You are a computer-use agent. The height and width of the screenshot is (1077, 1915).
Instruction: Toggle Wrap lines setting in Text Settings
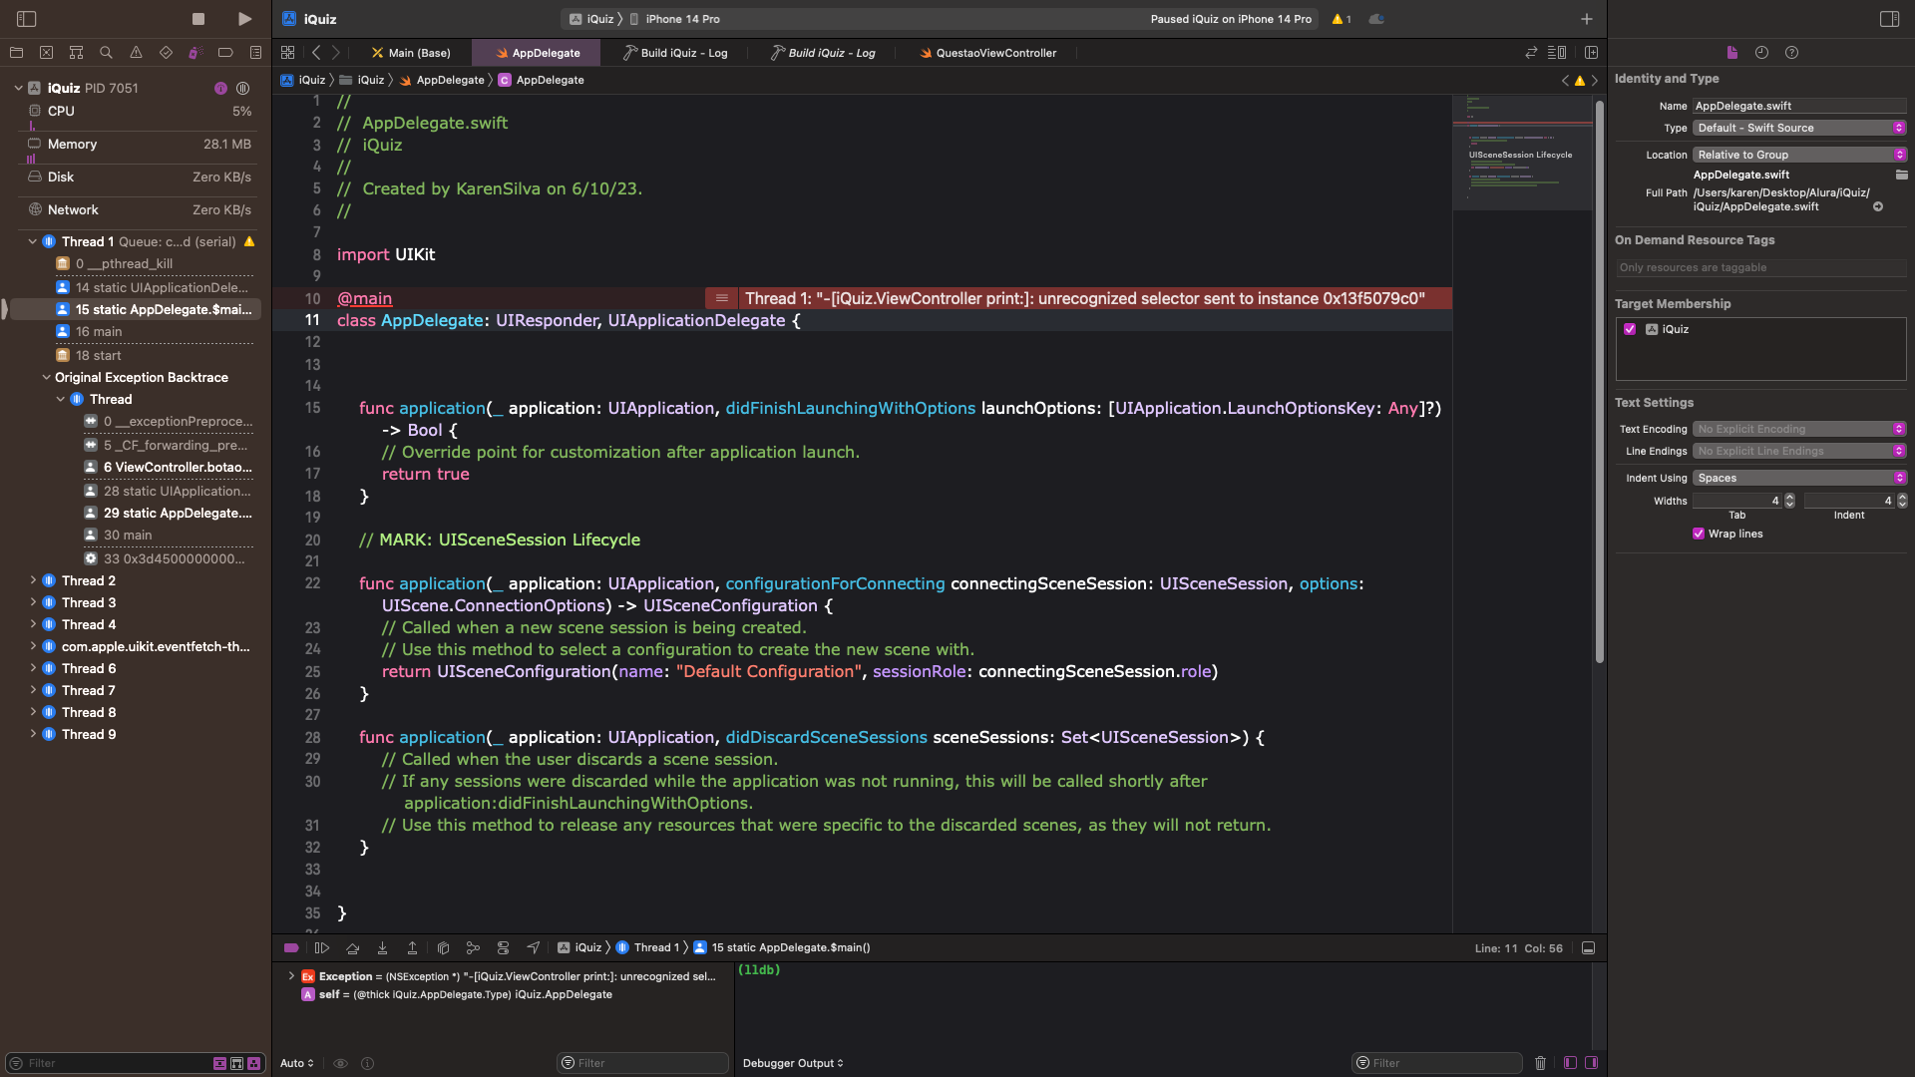click(1700, 533)
